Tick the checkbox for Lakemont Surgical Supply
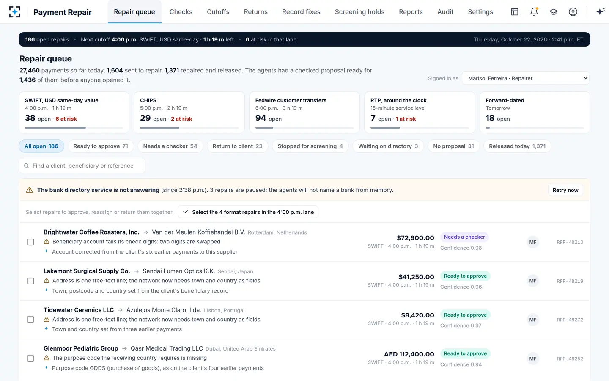609x381 pixels. pos(31,281)
